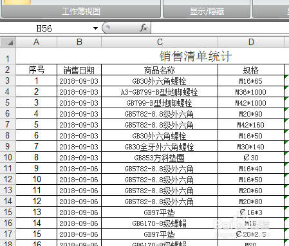Click cell GB853方斜垫圈
Screen dimensions: 289x246
pos(160,157)
